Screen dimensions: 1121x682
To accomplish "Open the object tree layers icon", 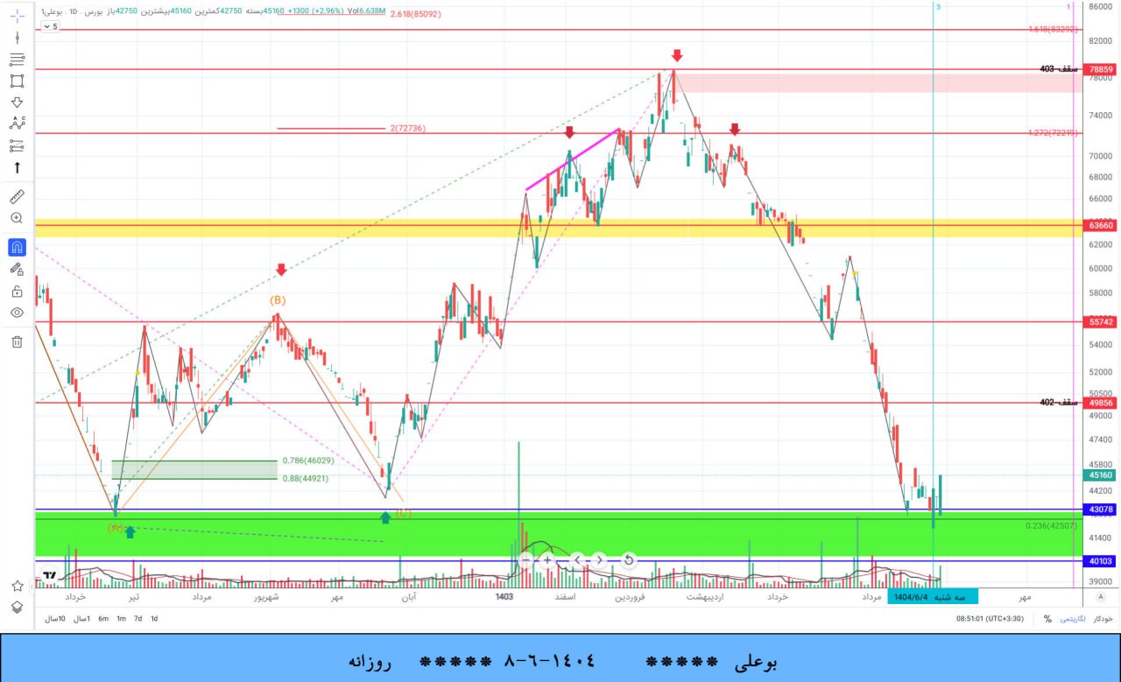I will click(x=17, y=607).
